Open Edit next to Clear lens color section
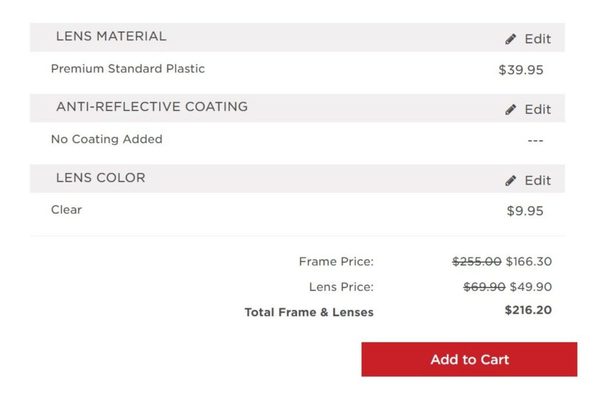Screen dimensions: 599x399 click(528, 180)
